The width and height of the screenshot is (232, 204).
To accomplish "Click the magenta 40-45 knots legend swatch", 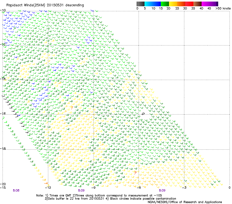I will (206, 4).
